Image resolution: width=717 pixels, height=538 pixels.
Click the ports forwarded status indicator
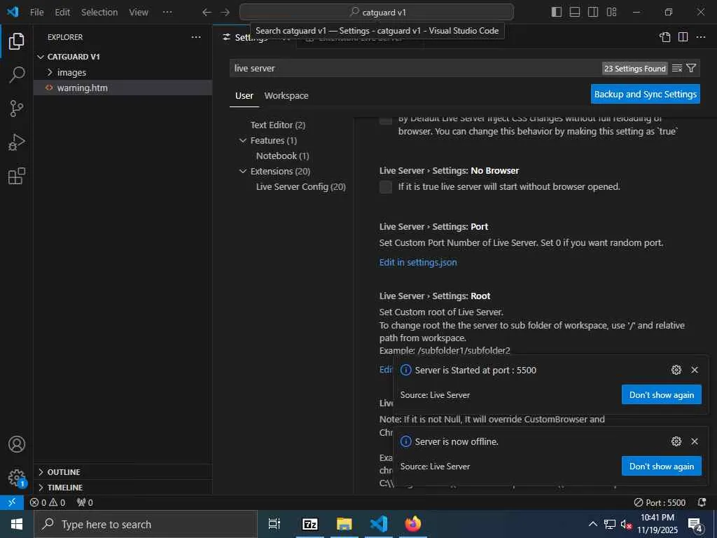[85, 502]
